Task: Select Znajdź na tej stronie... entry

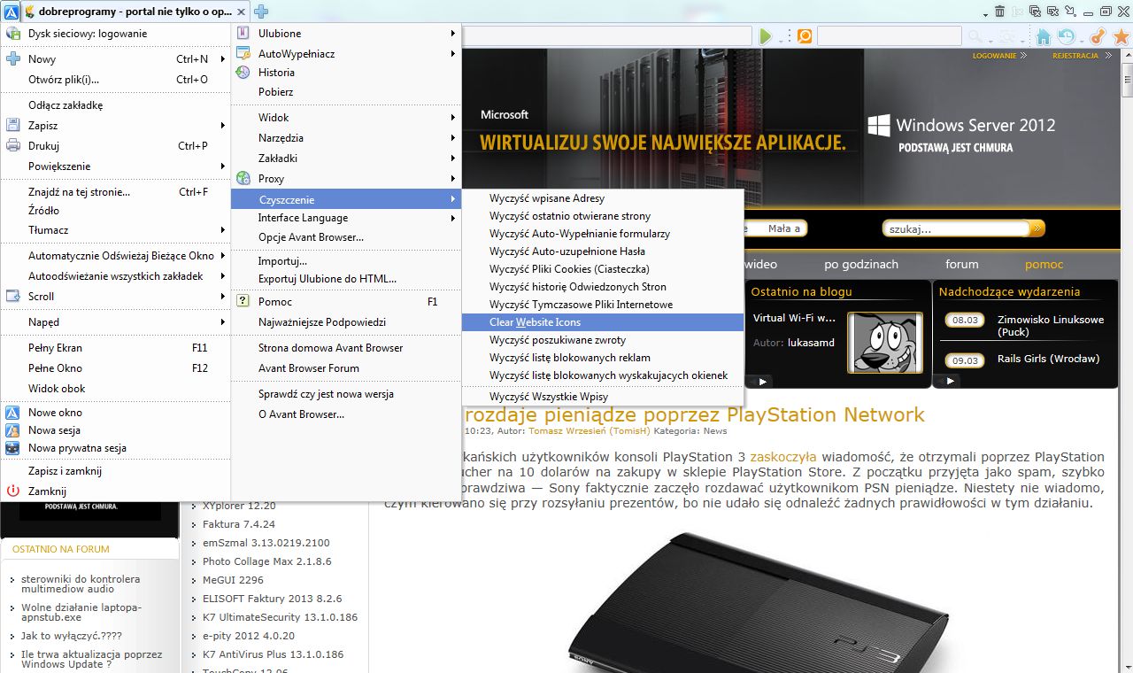Action: point(115,191)
